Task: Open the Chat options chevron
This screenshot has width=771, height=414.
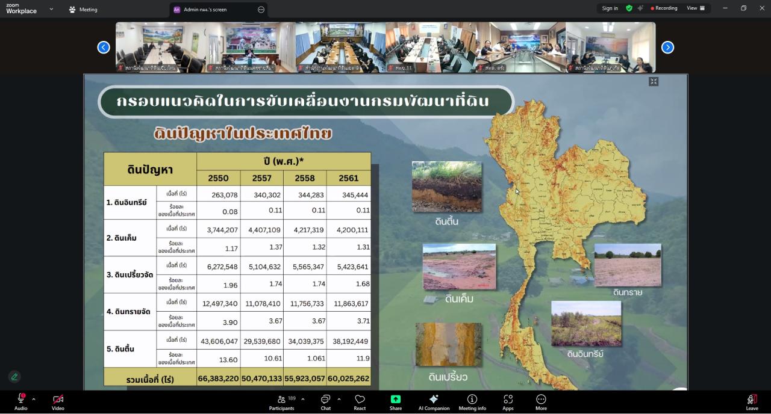Action: (x=337, y=398)
